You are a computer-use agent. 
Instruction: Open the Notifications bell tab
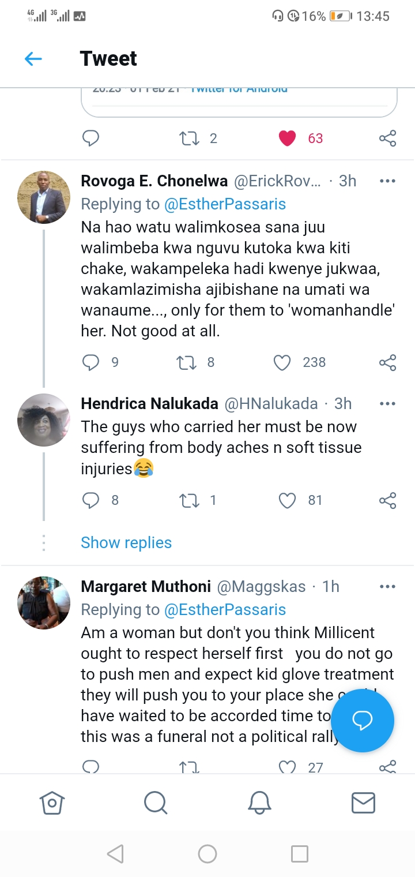259,803
